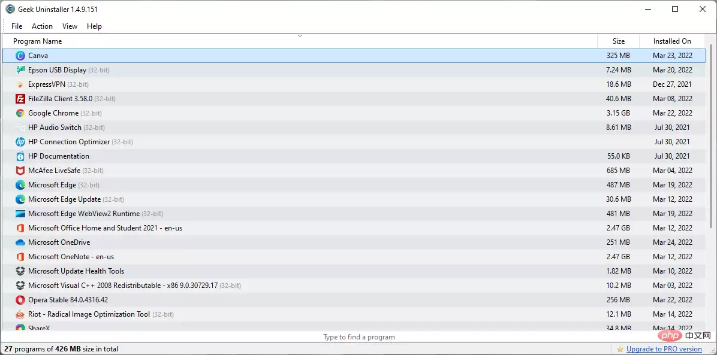
Task: Click the Microsoft Update Health Tools icon
Action: click(20, 271)
